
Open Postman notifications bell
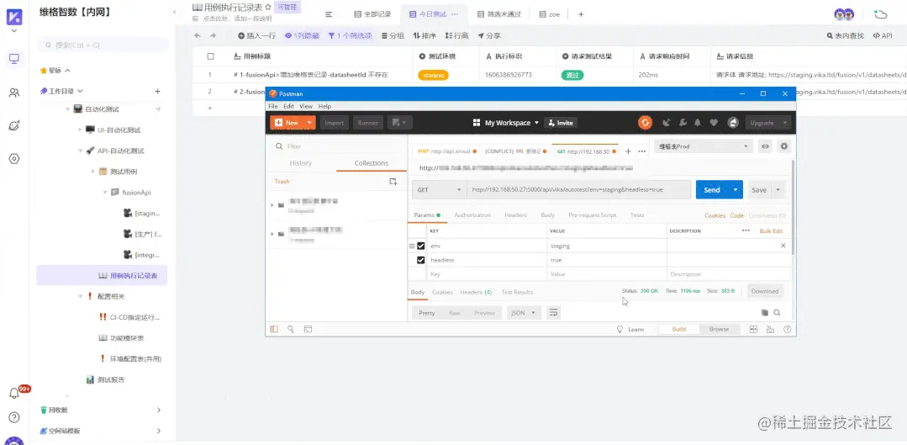[698, 123]
